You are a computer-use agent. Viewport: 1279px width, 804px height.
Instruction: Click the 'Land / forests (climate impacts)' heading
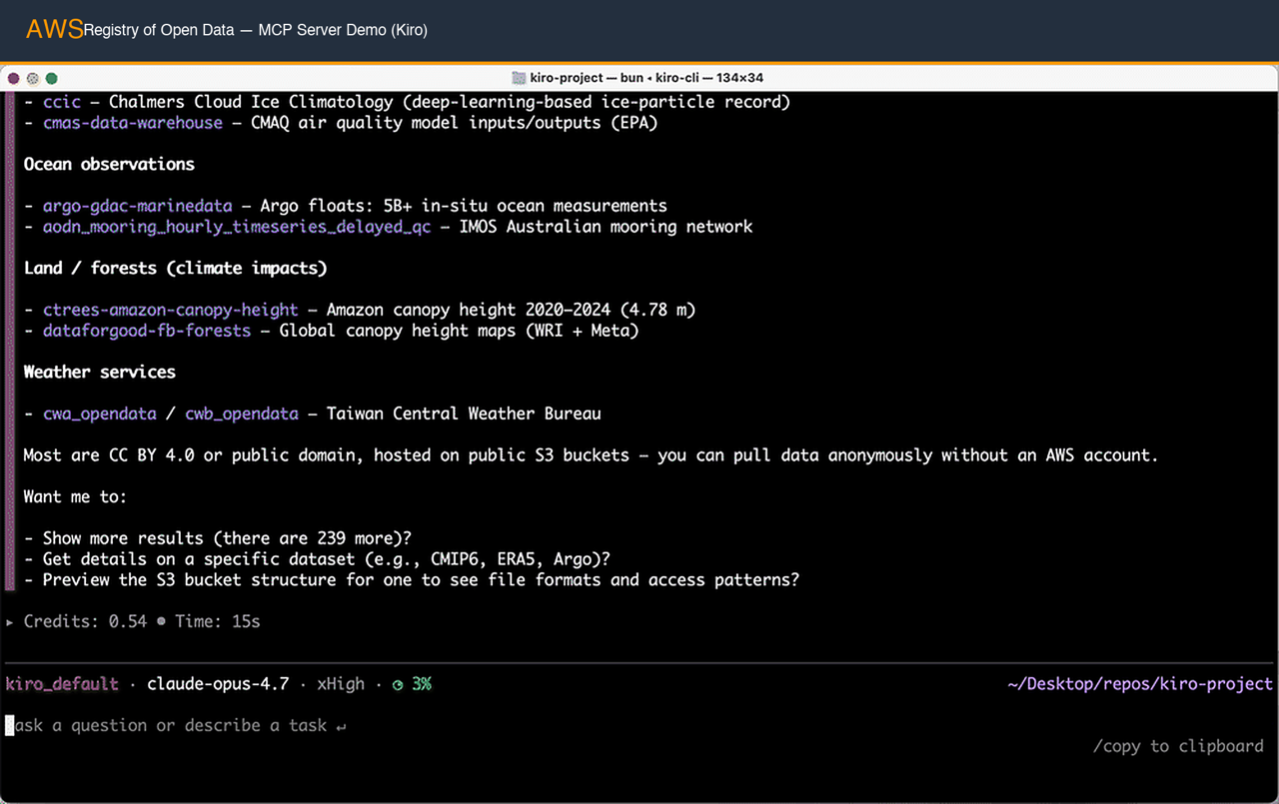176,268
